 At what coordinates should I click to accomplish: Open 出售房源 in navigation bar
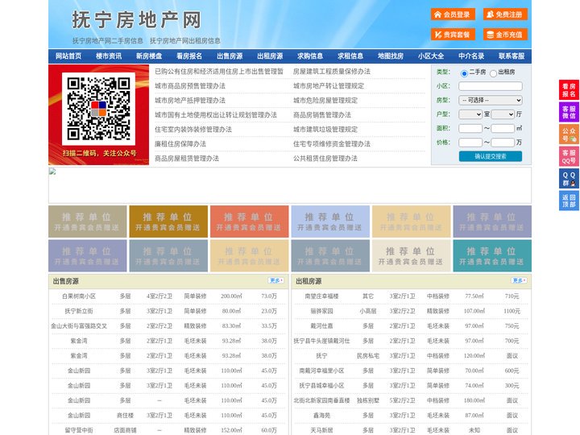230,56
